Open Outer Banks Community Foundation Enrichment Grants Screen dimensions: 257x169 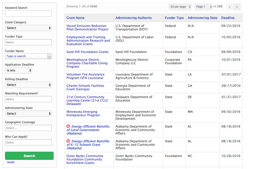tap(85, 159)
